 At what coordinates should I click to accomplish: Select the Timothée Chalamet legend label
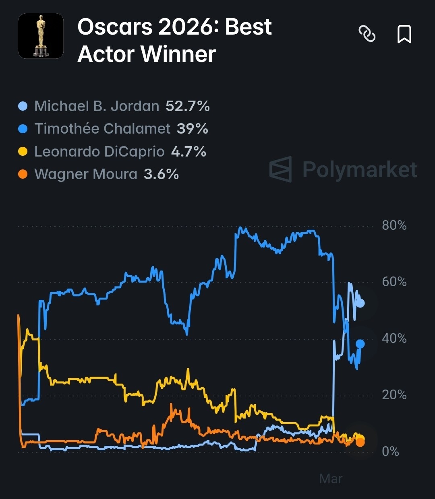[x=102, y=129]
